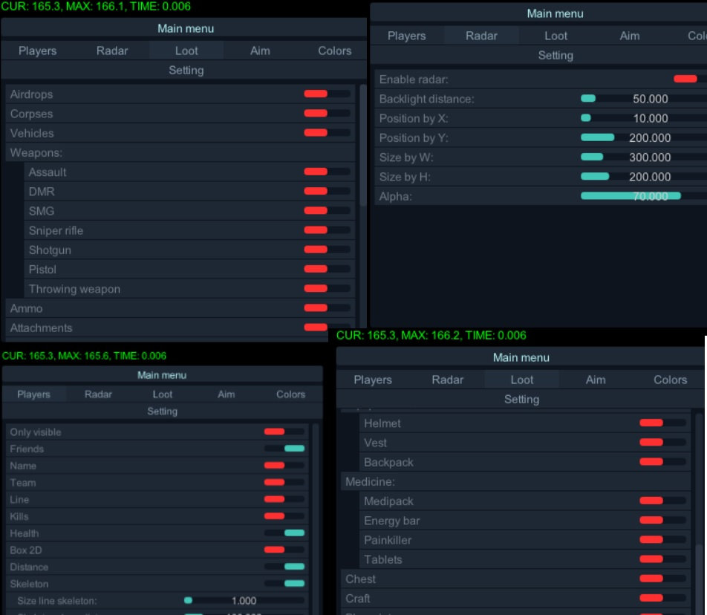
Task: Adjust the Alpha slider in Radar settings
Action: tap(631, 196)
